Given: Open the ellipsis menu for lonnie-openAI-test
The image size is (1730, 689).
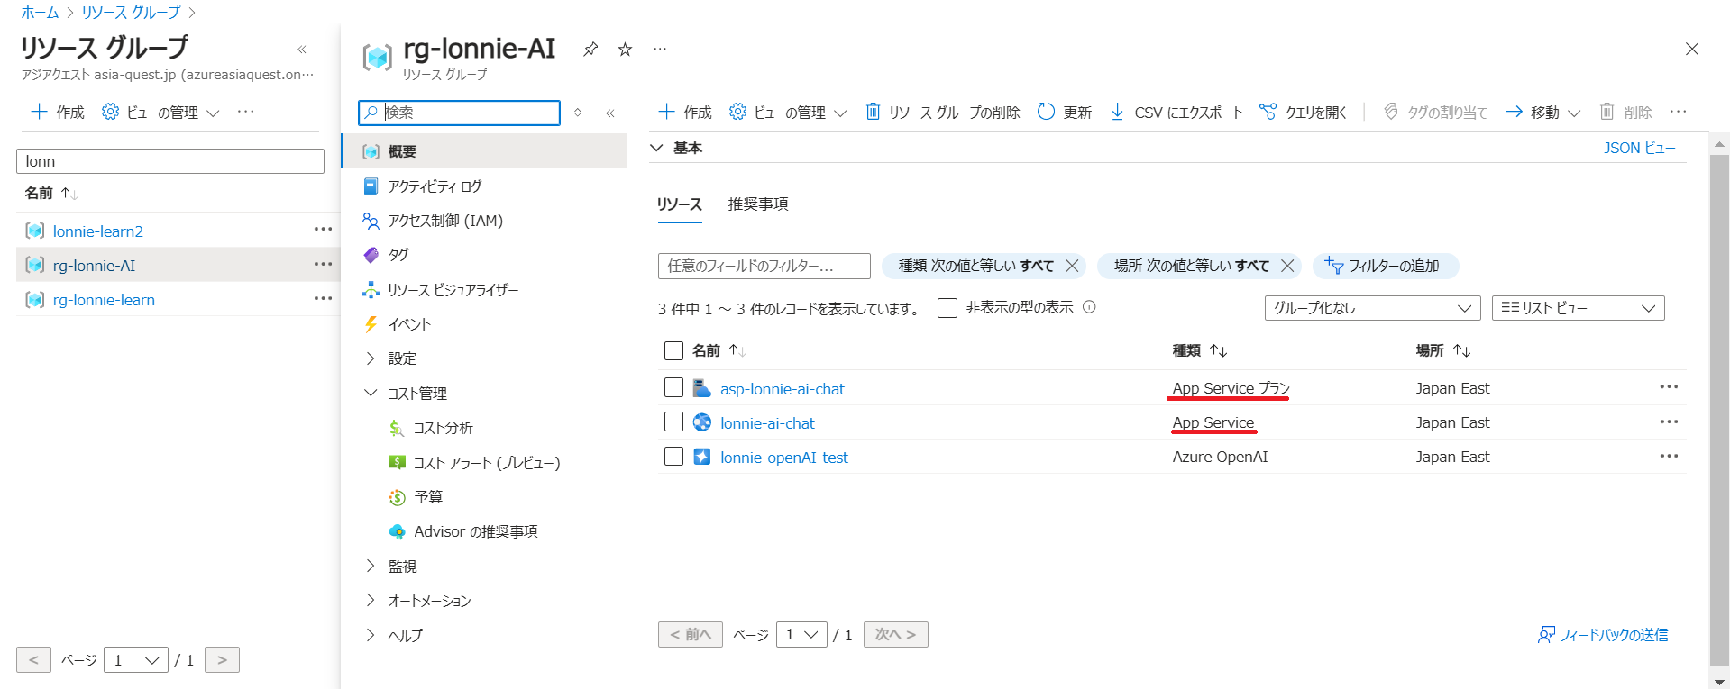Looking at the screenshot, I should (1669, 456).
